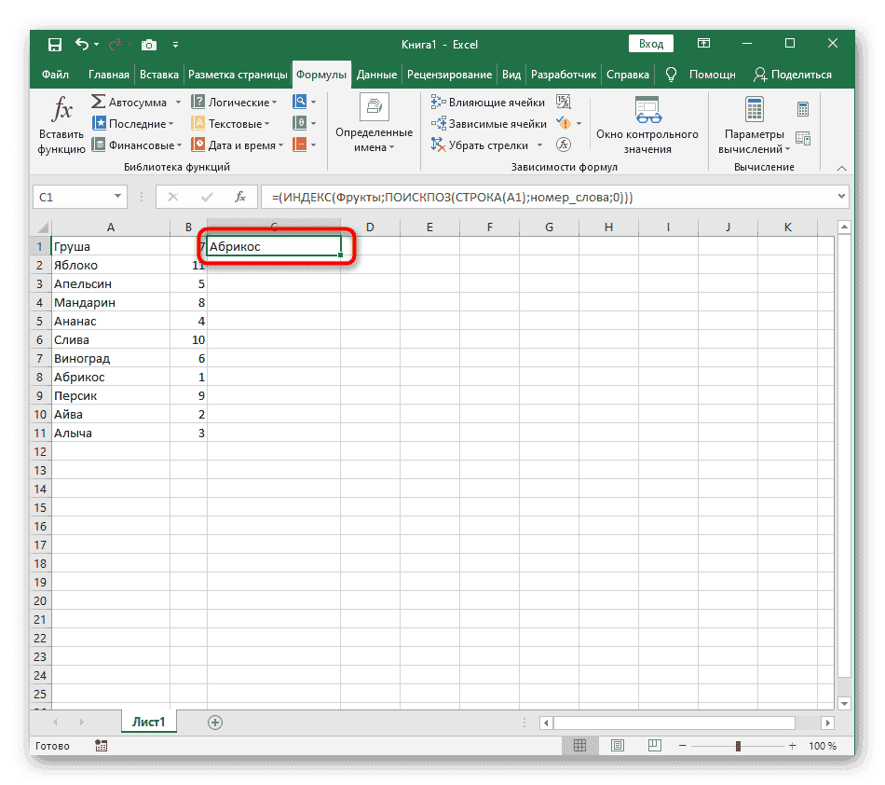Switch to Normal view in the status bar
The width and height of the screenshot is (885, 785).
(580, 746)
